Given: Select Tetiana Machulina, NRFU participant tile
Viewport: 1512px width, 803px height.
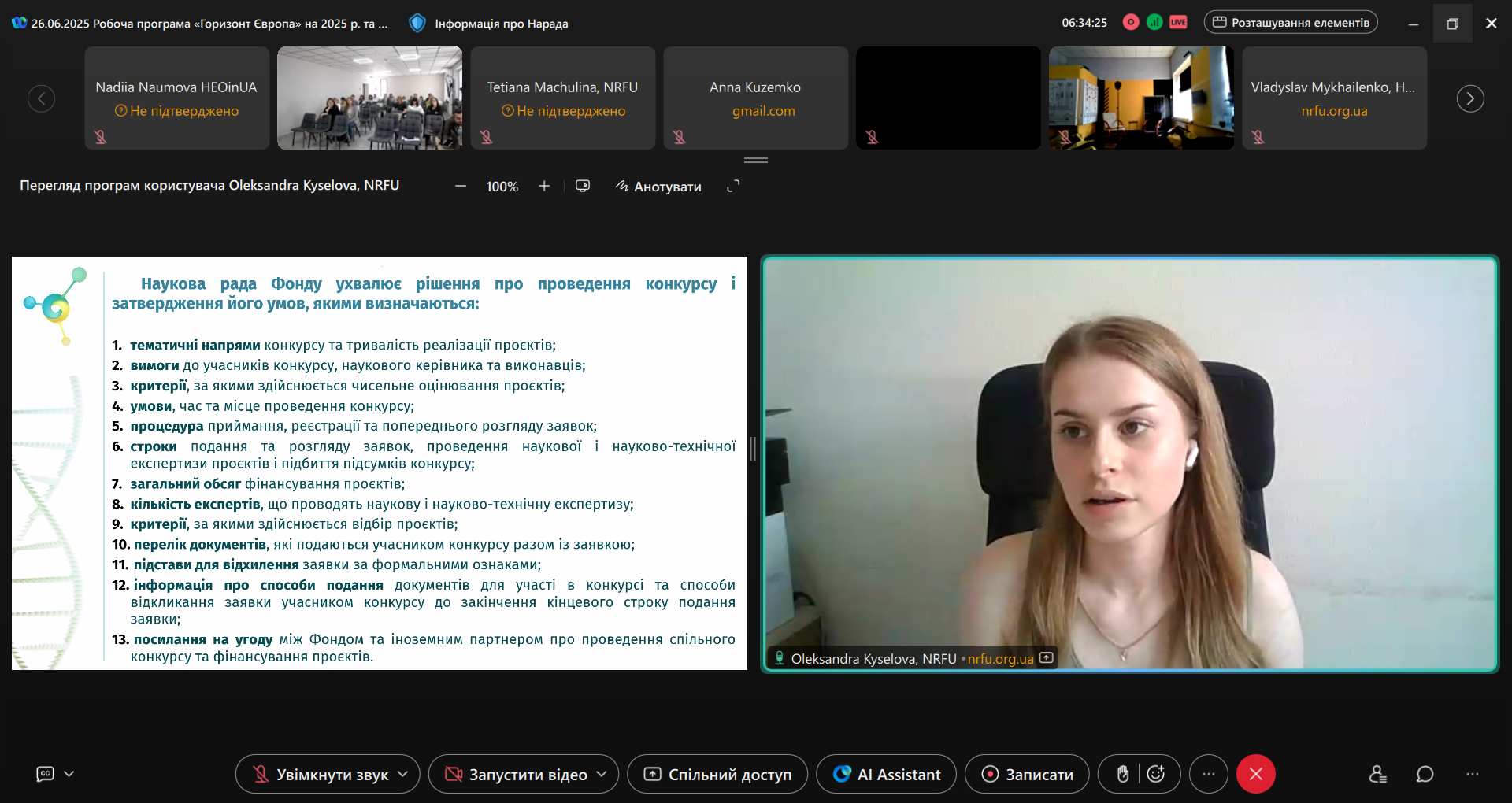Looking at the screenshot, I should 563,98.
